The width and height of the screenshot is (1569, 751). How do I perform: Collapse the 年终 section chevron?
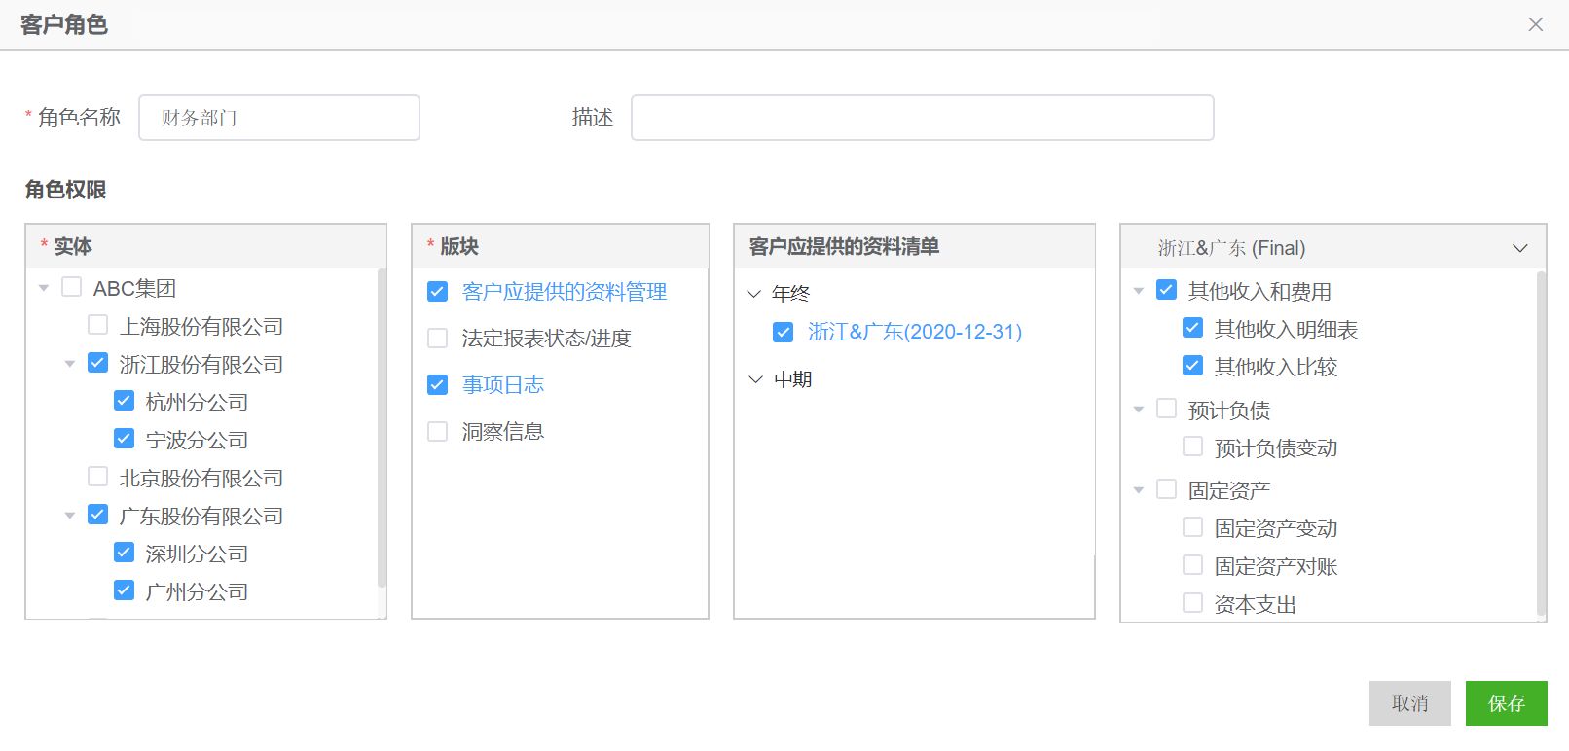pyautogui.click(x=754, y=294)
